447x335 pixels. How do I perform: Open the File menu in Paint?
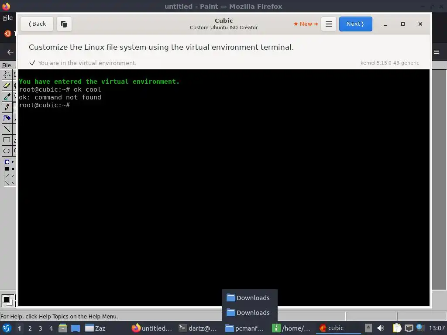click(x=6, y=65)
